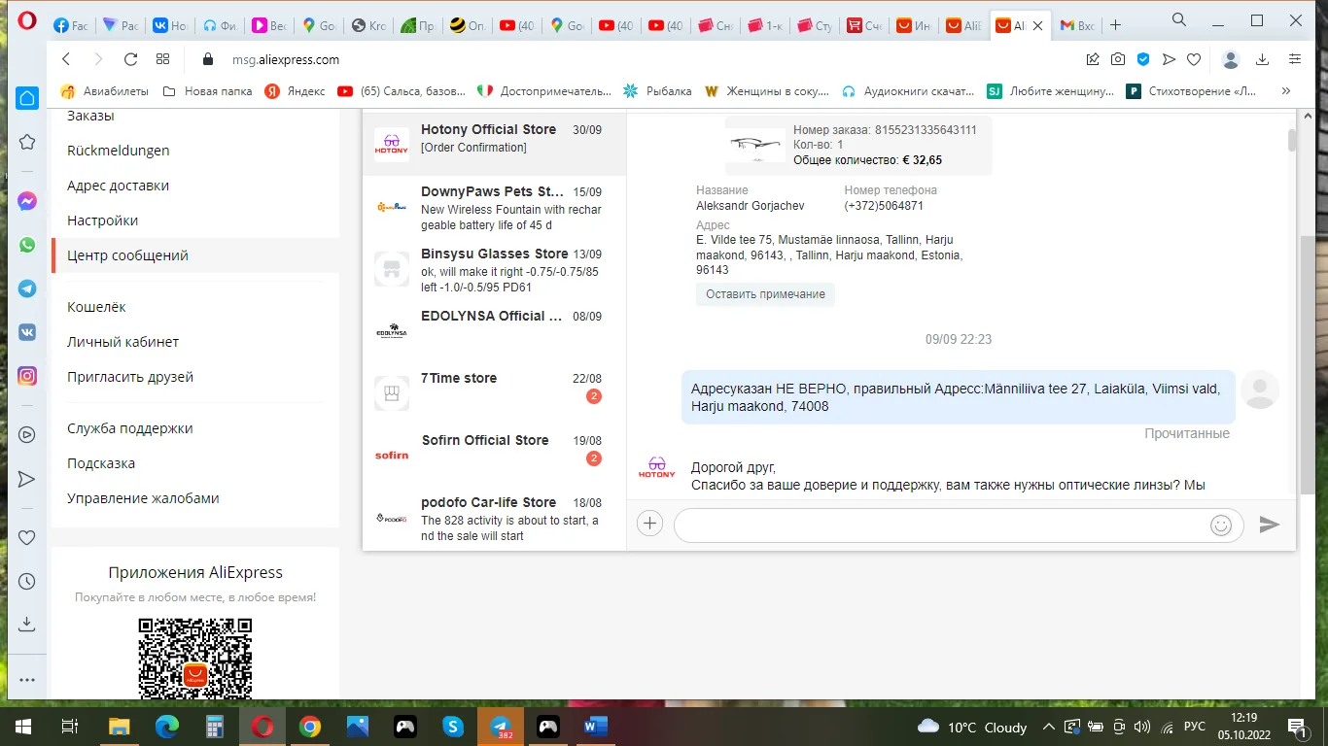Take a snapshot with the camera icon
The image size is (1328, 746).
1119,59
